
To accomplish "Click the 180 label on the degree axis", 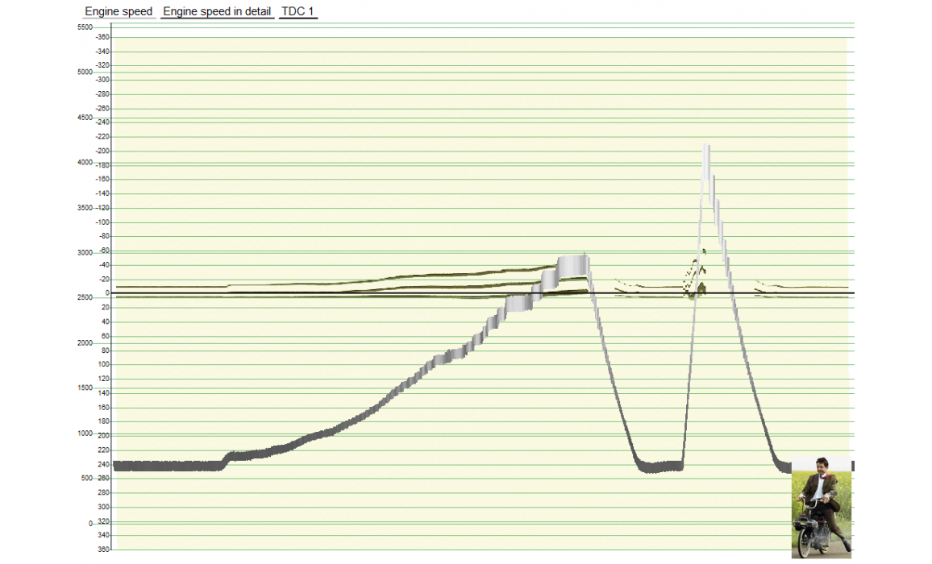I will pos(104,421).
